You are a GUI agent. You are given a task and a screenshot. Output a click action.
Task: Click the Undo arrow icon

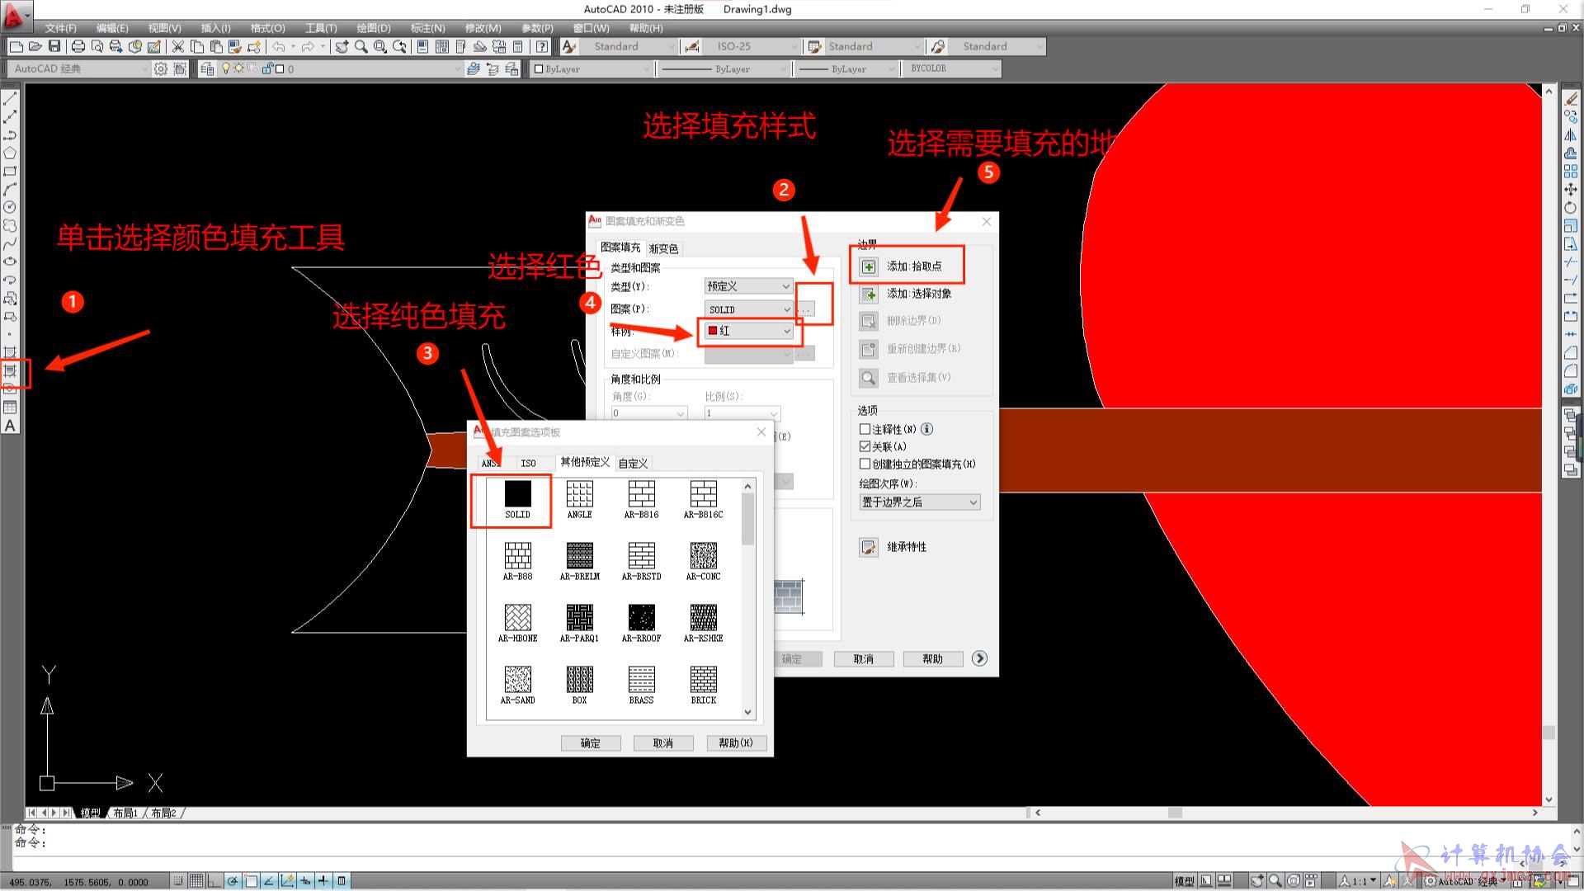[x=279, y=46]
